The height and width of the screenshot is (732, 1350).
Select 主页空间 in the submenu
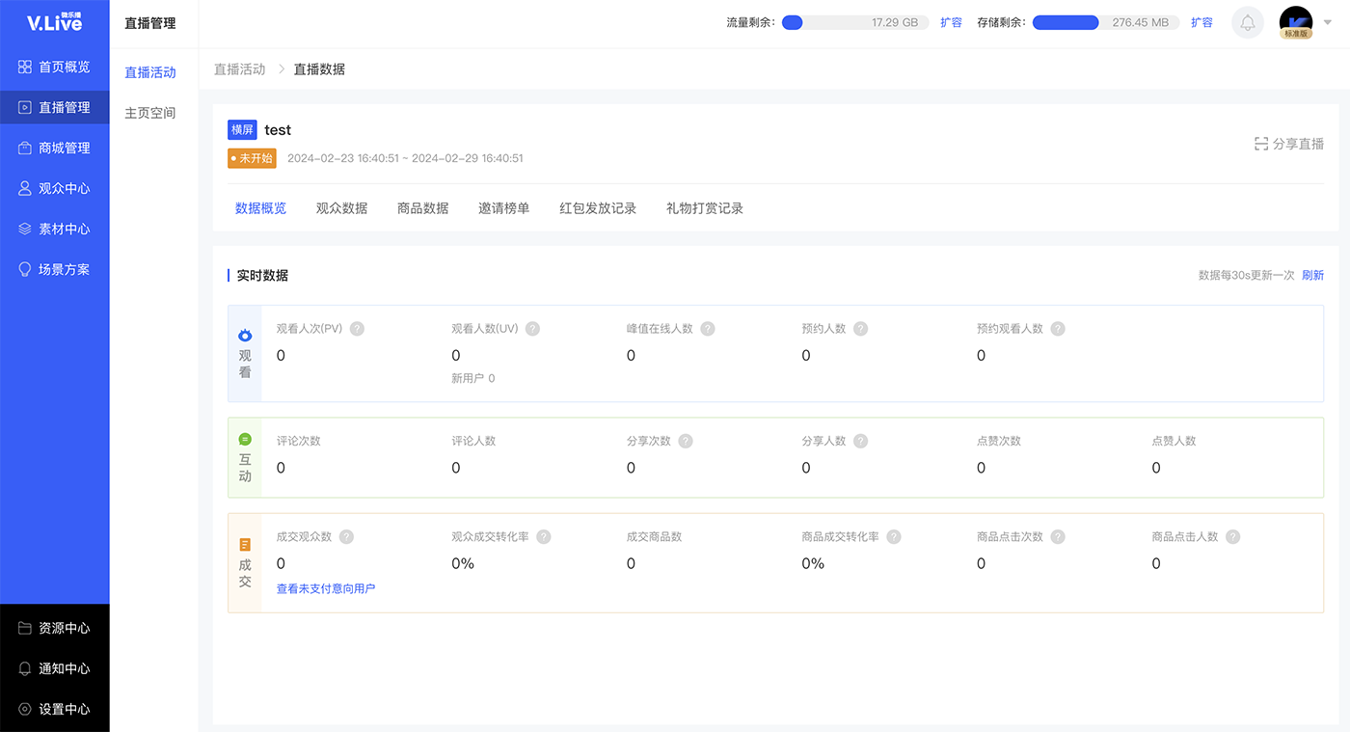click(150, 113)
